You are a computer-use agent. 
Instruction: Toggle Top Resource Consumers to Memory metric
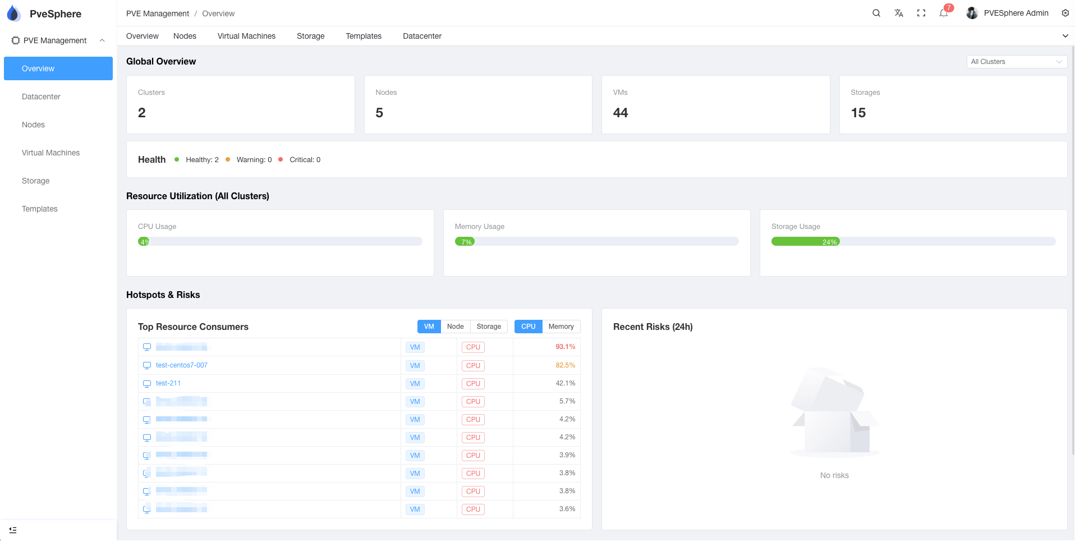coord(561,326)
